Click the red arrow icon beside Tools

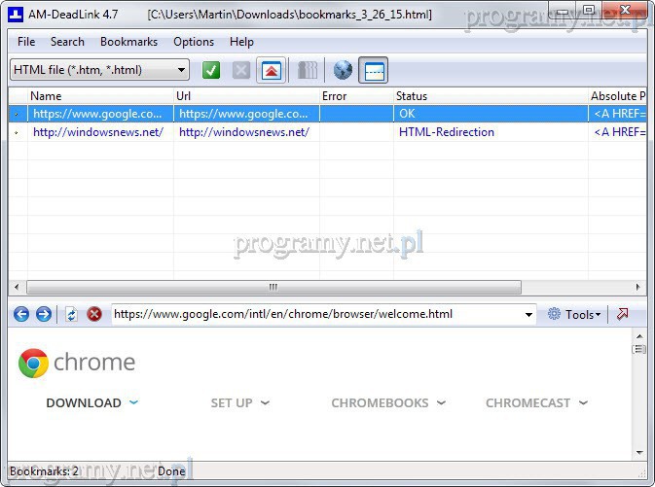click(x=623, y=314)
